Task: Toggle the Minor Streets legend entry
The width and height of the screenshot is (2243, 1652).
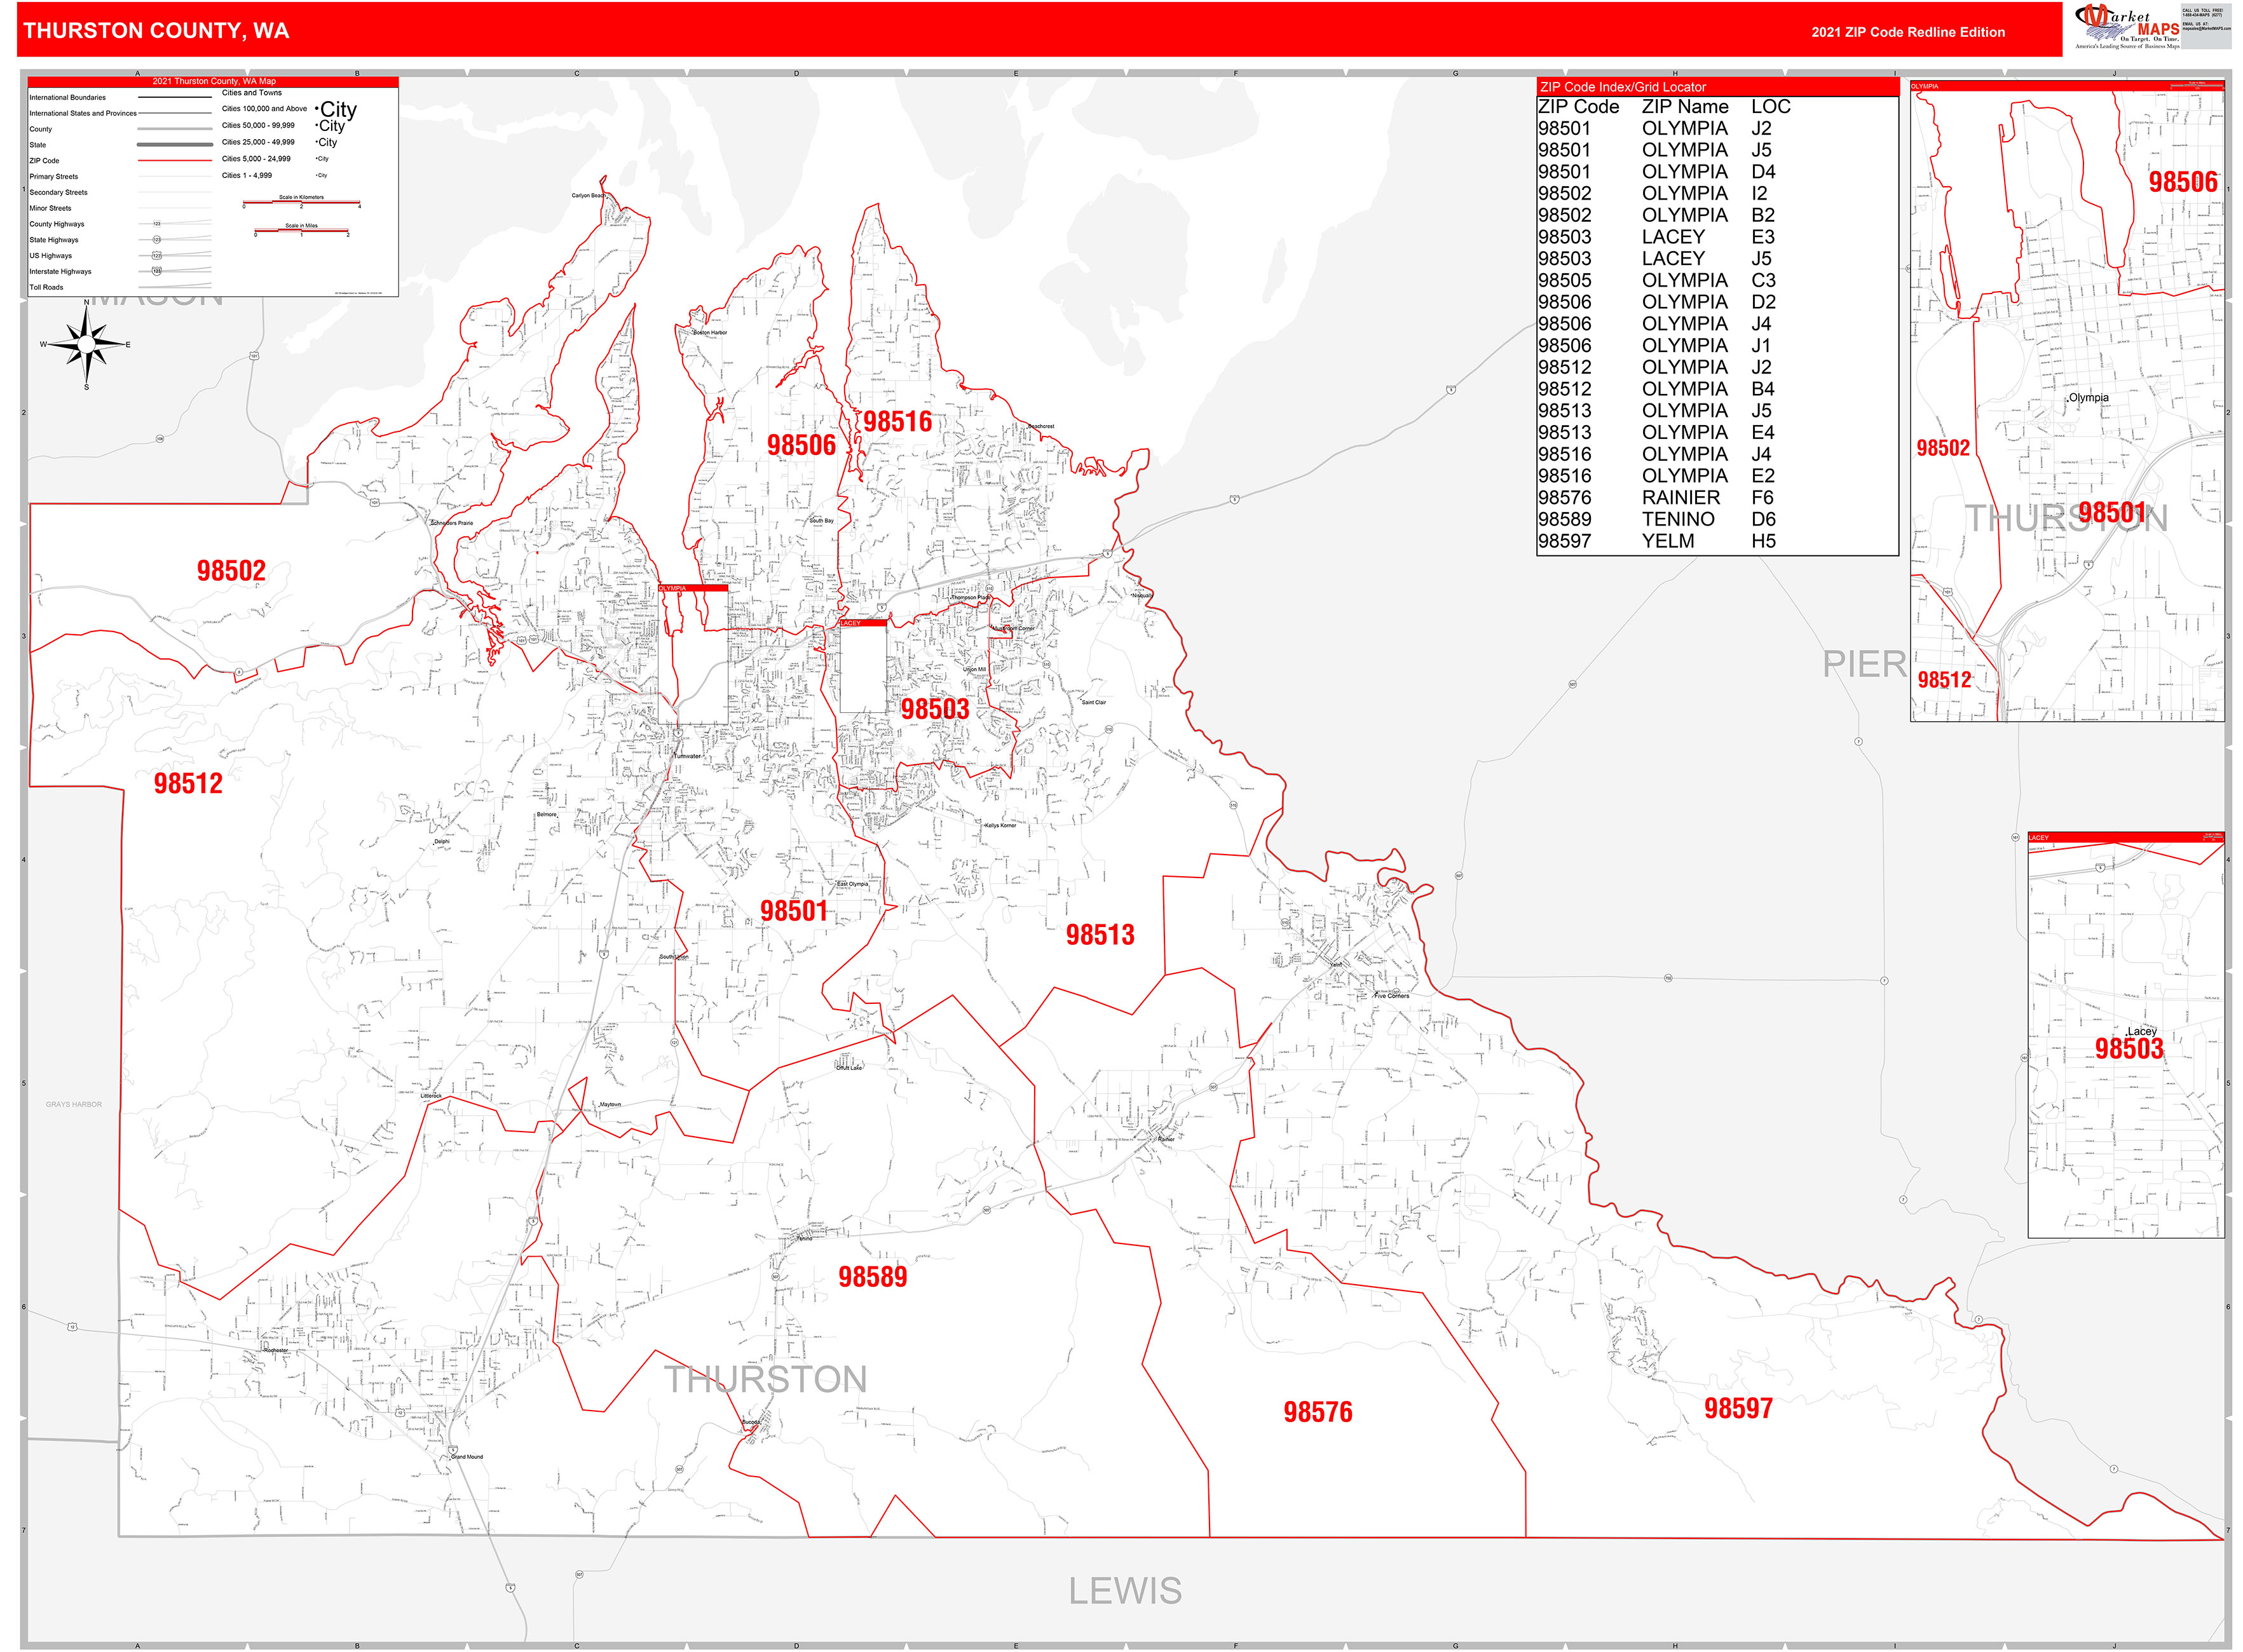Action: coord(50,208)
